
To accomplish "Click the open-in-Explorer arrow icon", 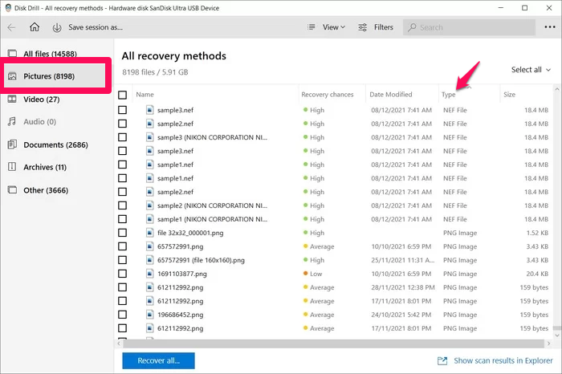I will click(x=442, y=360).
